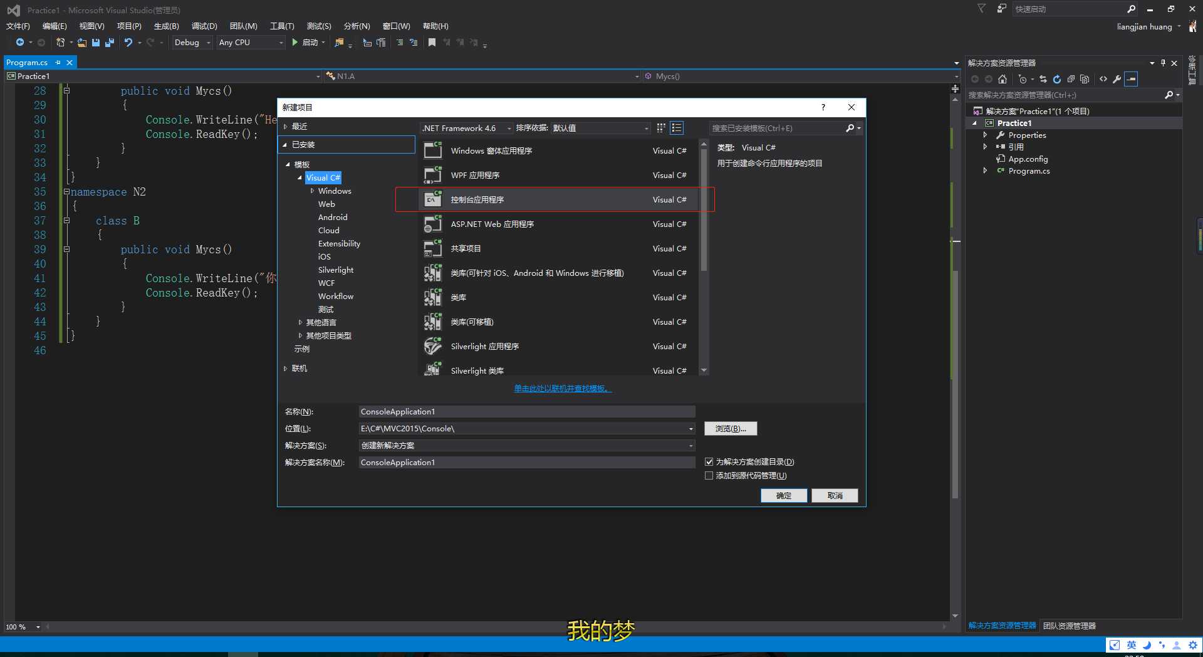Click the Help question mark in New Project dialog
Screen dimensions: 1203x657
[823, 107]
